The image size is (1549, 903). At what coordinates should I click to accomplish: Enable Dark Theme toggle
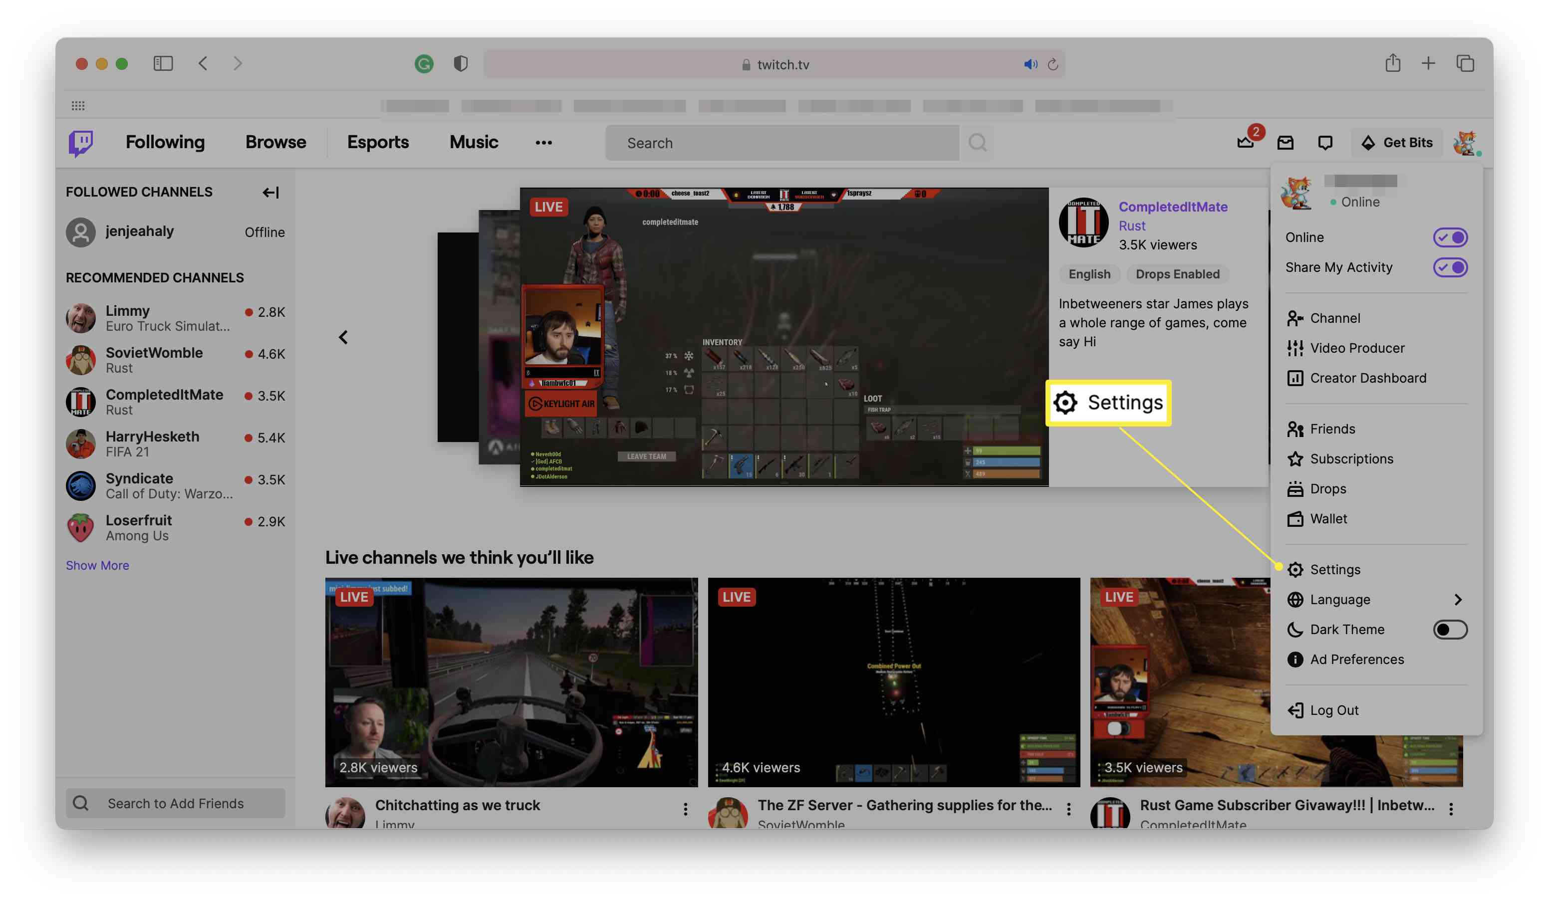click(1450, 629)
